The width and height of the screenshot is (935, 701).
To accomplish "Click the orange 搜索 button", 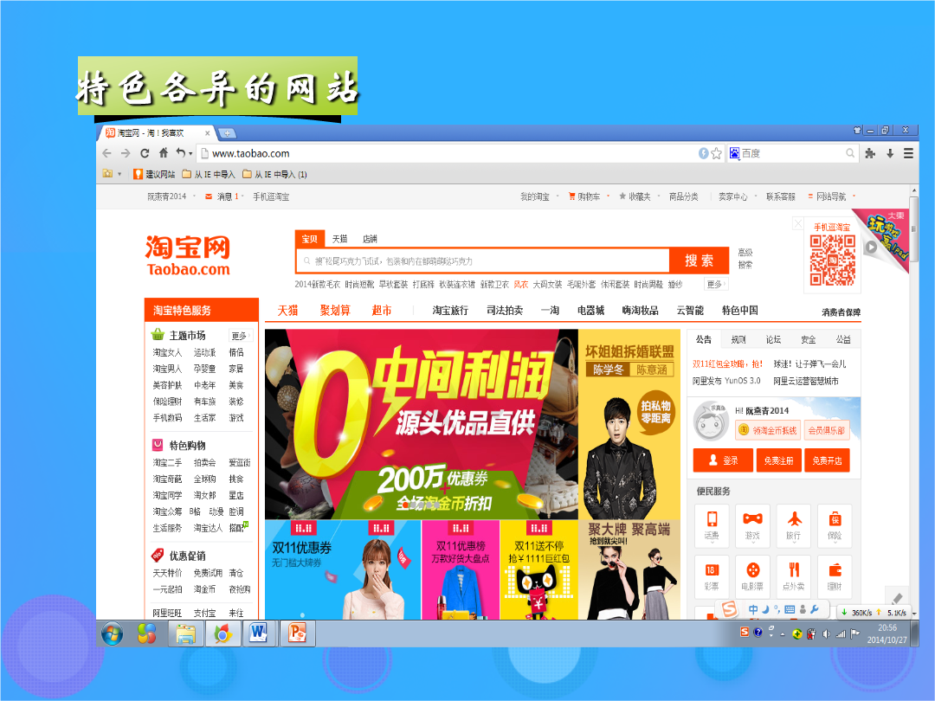I will coord(699,260).
